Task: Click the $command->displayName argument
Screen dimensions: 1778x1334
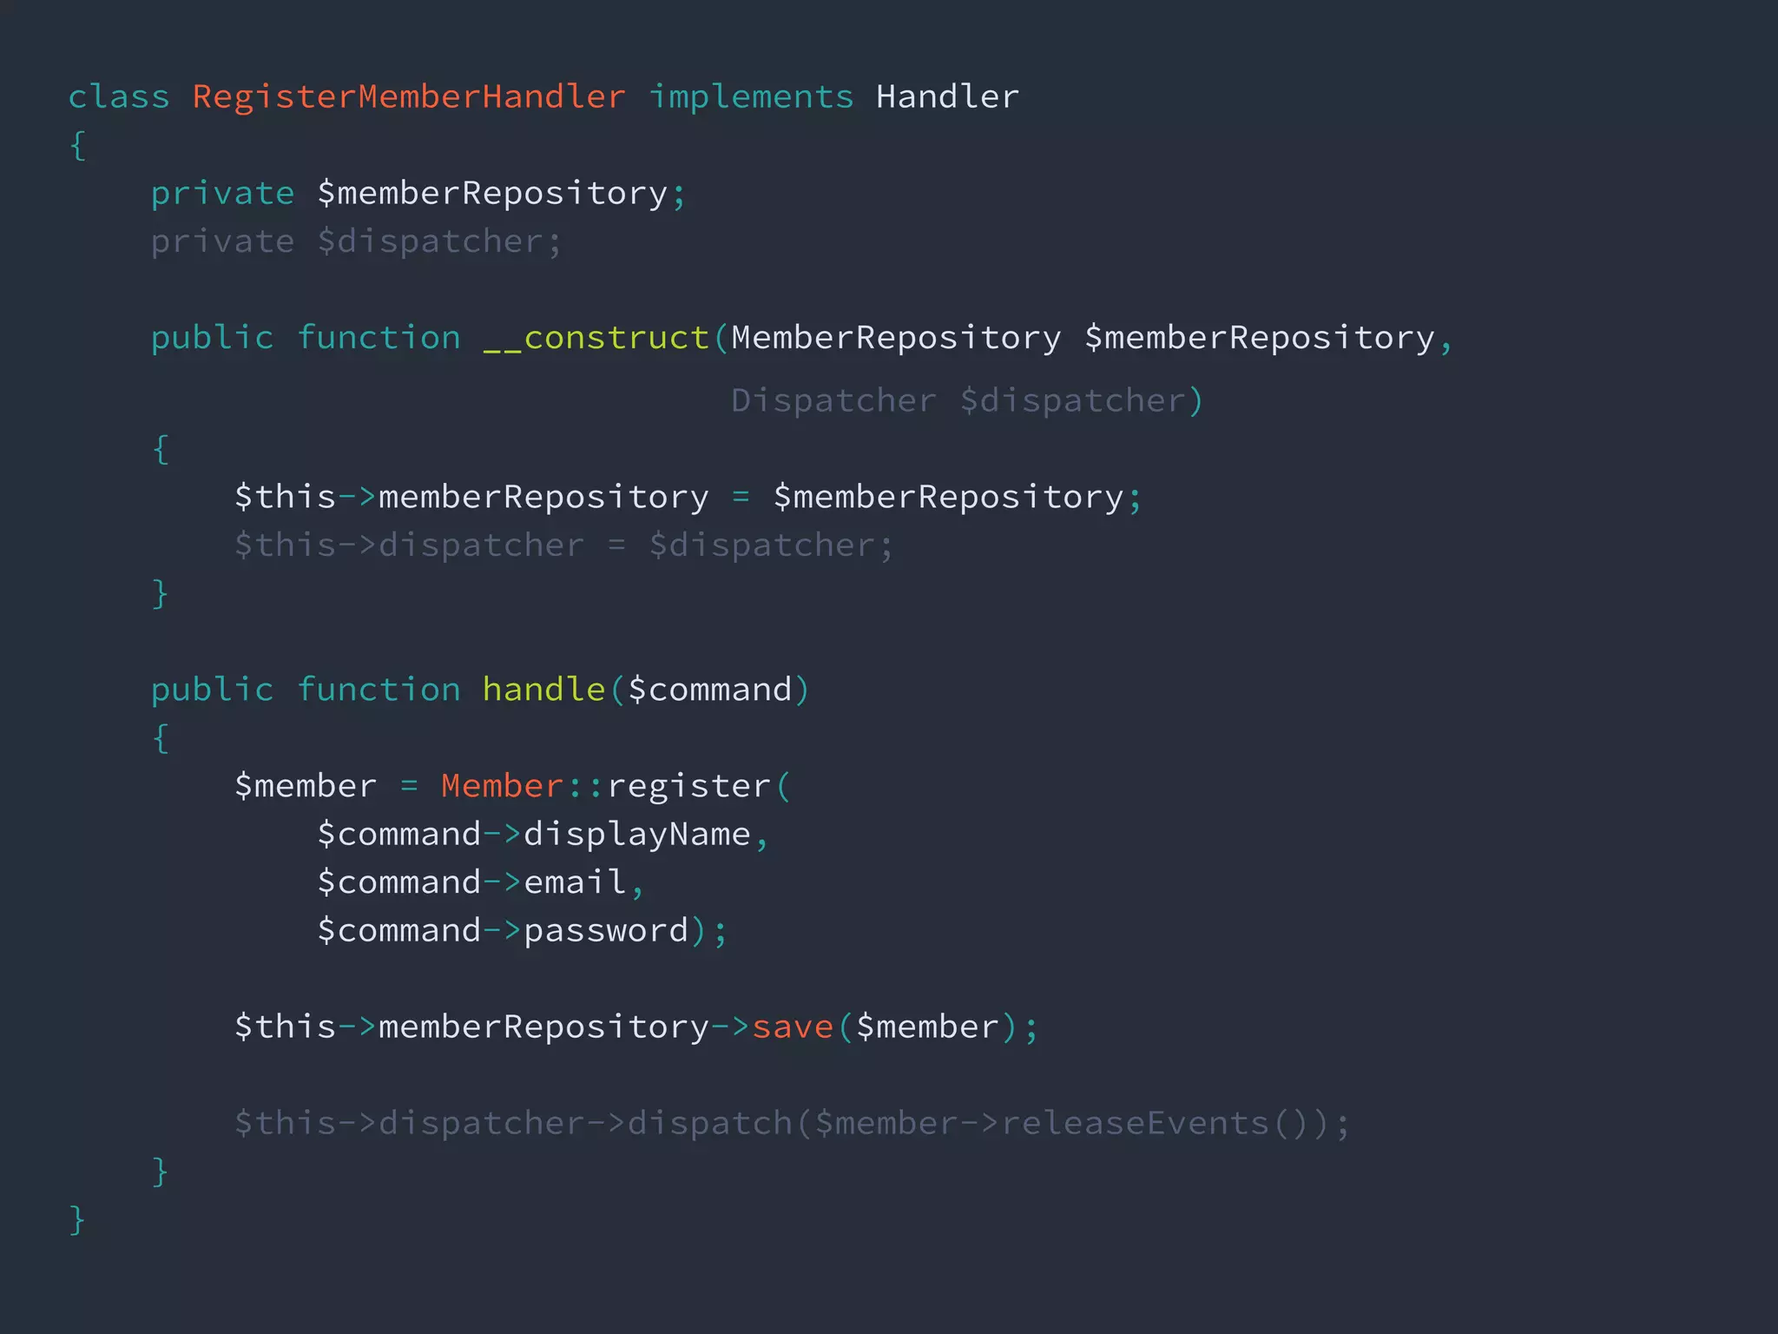Action: coord(533,834)
